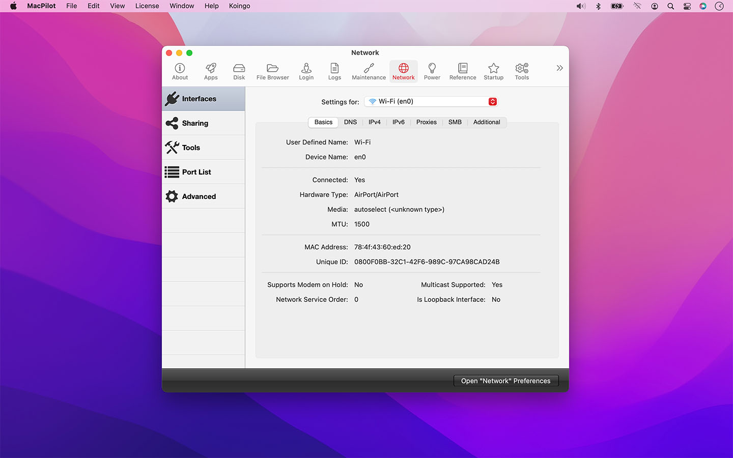Open the Disk toolbar section
The height and width of the screenshot is (458, 733).
click(x=239, y=71)
